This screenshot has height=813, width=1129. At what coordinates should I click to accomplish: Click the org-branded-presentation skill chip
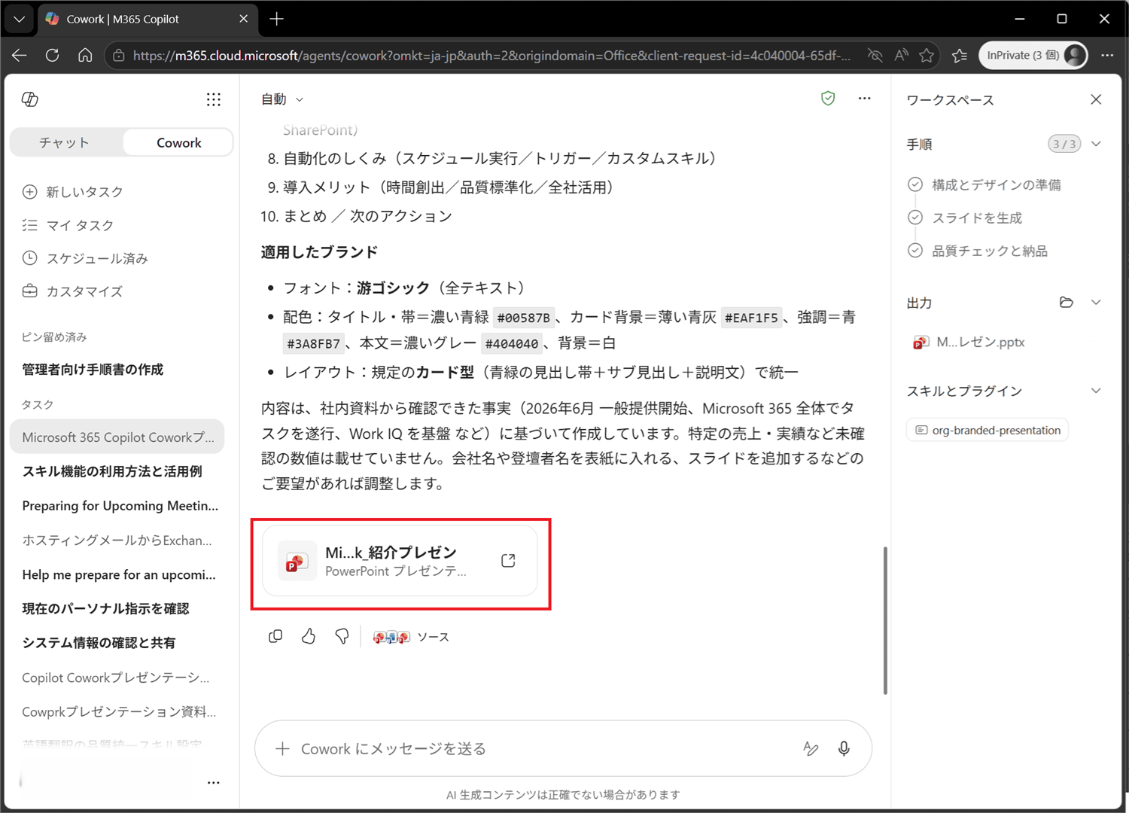(x=987, y=430)
